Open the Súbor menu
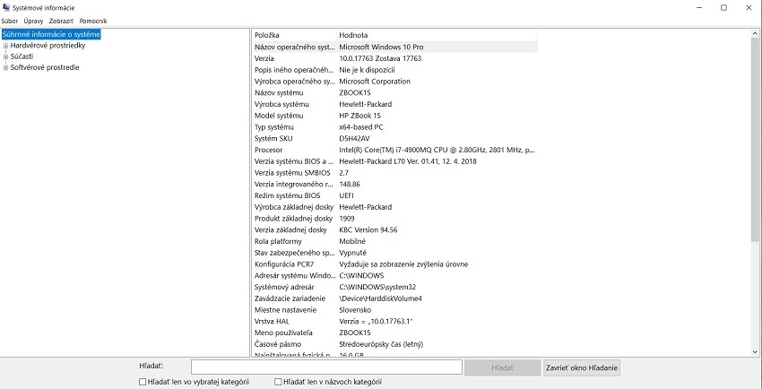This screenshot has height=389, width=762. point(9,21)
